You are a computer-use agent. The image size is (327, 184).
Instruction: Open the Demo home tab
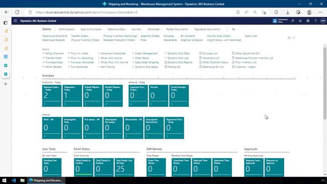click(47, 29)
